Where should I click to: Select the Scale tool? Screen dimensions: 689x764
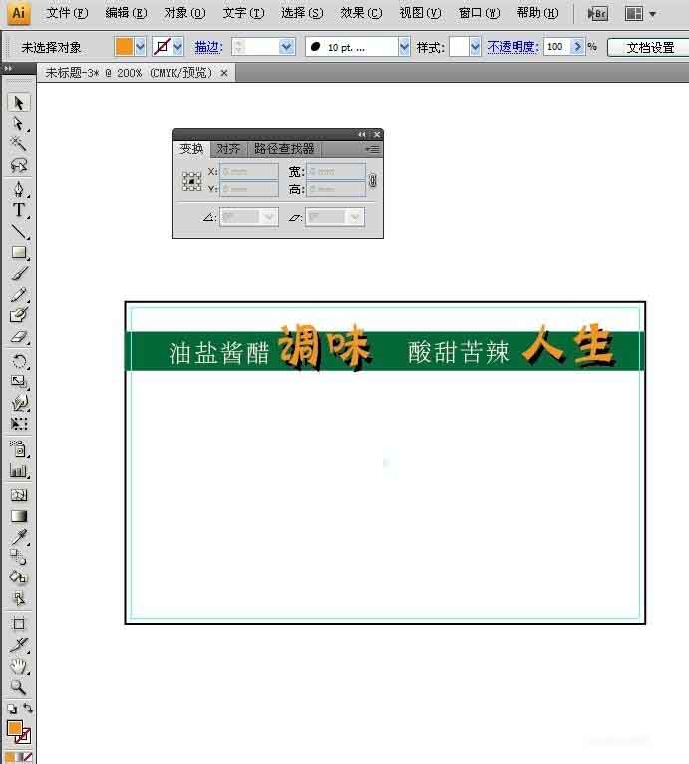(19, 382)
